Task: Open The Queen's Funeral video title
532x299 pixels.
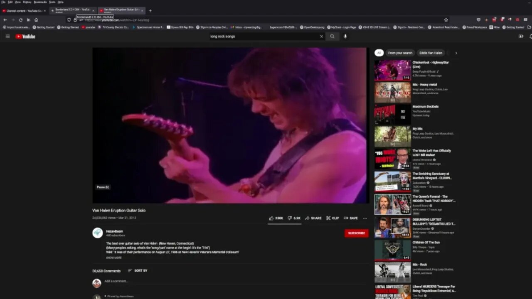Action: (433, 199)
